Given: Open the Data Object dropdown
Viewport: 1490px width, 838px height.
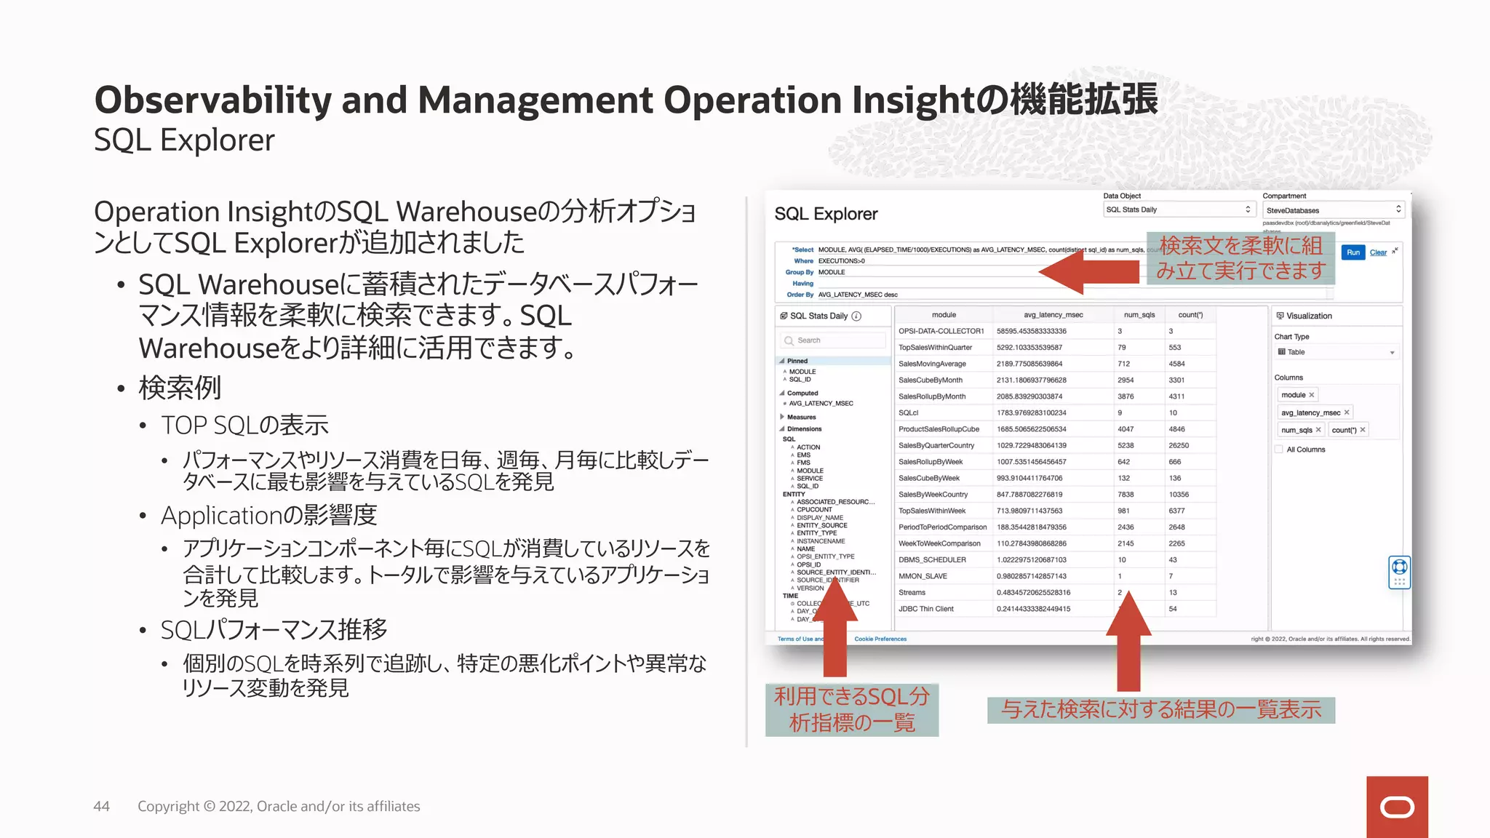Looking at the screenshot, I should point(1179,209).
